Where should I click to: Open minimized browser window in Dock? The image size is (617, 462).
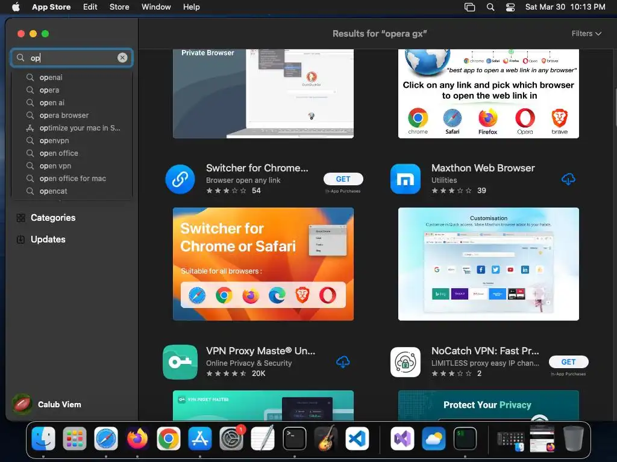[x=542, y=439]
